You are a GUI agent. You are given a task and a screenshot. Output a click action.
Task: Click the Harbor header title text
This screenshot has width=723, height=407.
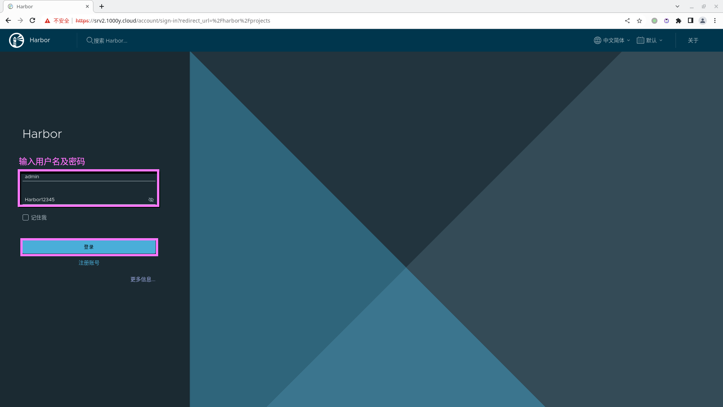40,40
